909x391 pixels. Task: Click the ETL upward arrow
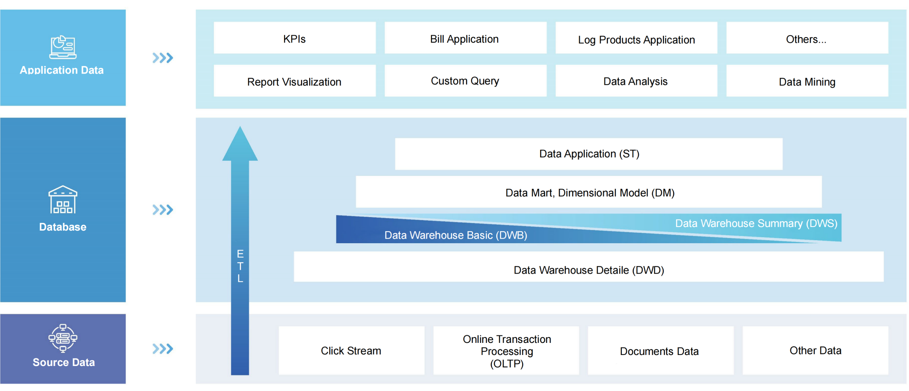[x=240, y=250]
